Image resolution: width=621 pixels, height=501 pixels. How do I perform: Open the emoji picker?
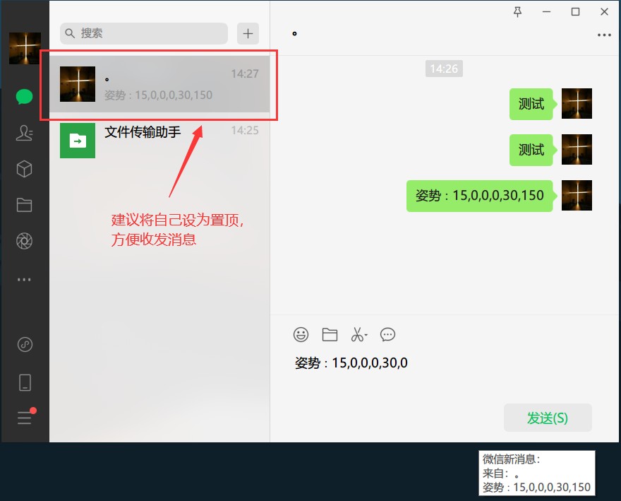click(x=301, y=334)
